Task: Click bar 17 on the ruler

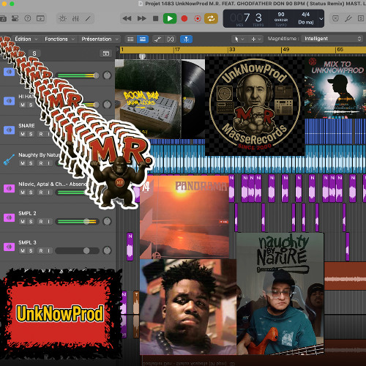Action: [177, 50]
